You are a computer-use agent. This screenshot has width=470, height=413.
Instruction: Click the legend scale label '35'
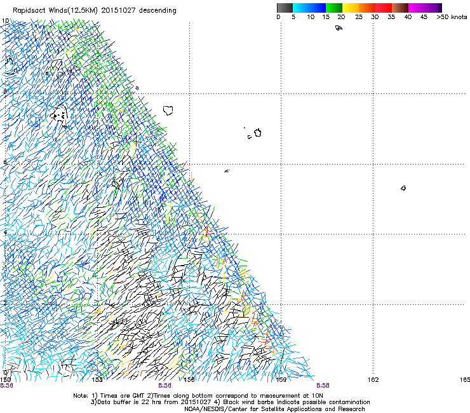click(x=391, y=17)
